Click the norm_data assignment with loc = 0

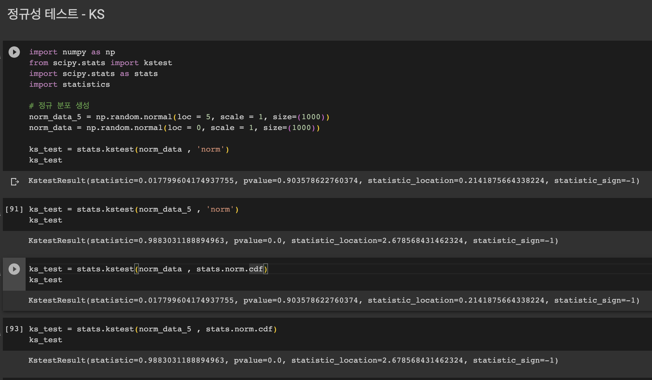(x=174, y=128)
